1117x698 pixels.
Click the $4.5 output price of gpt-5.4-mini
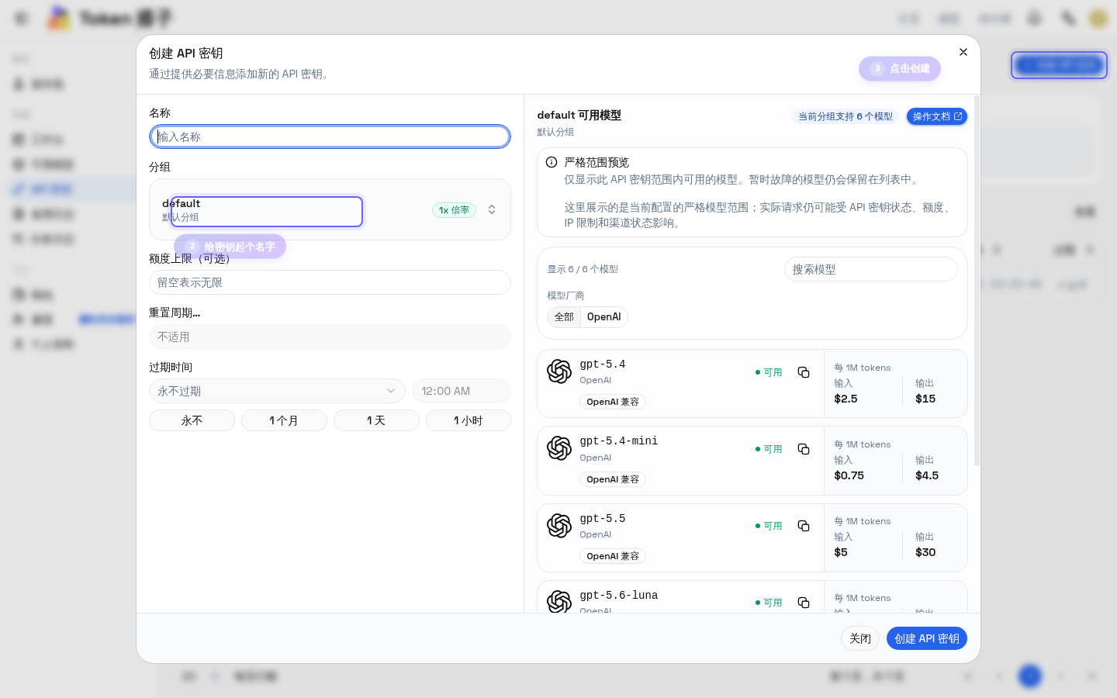tap(927, 475)
